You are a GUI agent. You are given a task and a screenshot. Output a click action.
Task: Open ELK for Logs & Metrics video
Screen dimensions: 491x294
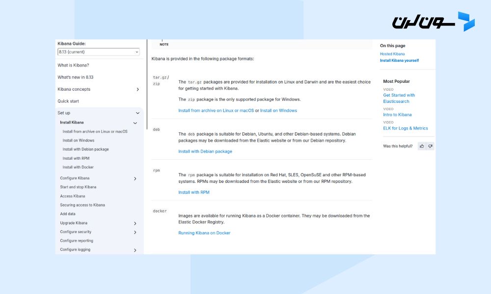point(406,128)
